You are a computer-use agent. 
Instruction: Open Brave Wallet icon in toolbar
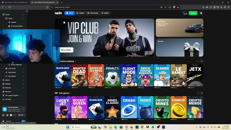[218, 7]
